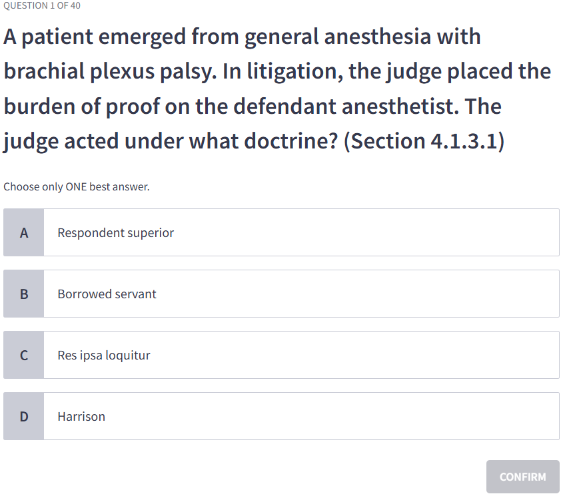Click the "Choose only ONE best answer" text

point(77,186)
